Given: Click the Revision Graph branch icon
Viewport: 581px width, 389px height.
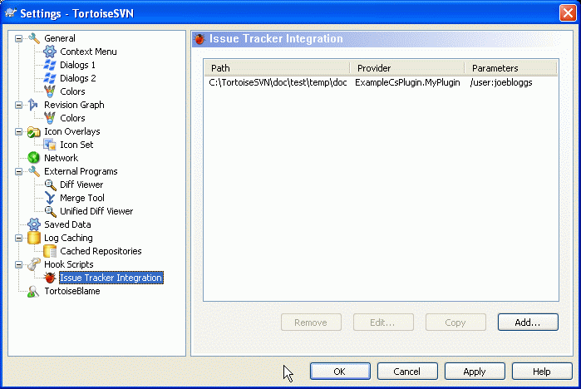Looking at the screenshot, I should (33, 105).
